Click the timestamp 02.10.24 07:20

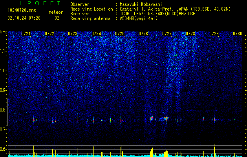[24, 18]
